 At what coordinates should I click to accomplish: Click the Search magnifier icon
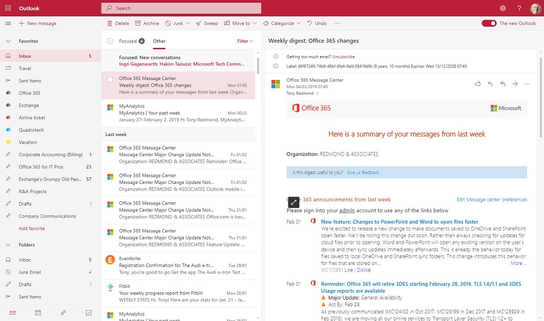point(109,8)
